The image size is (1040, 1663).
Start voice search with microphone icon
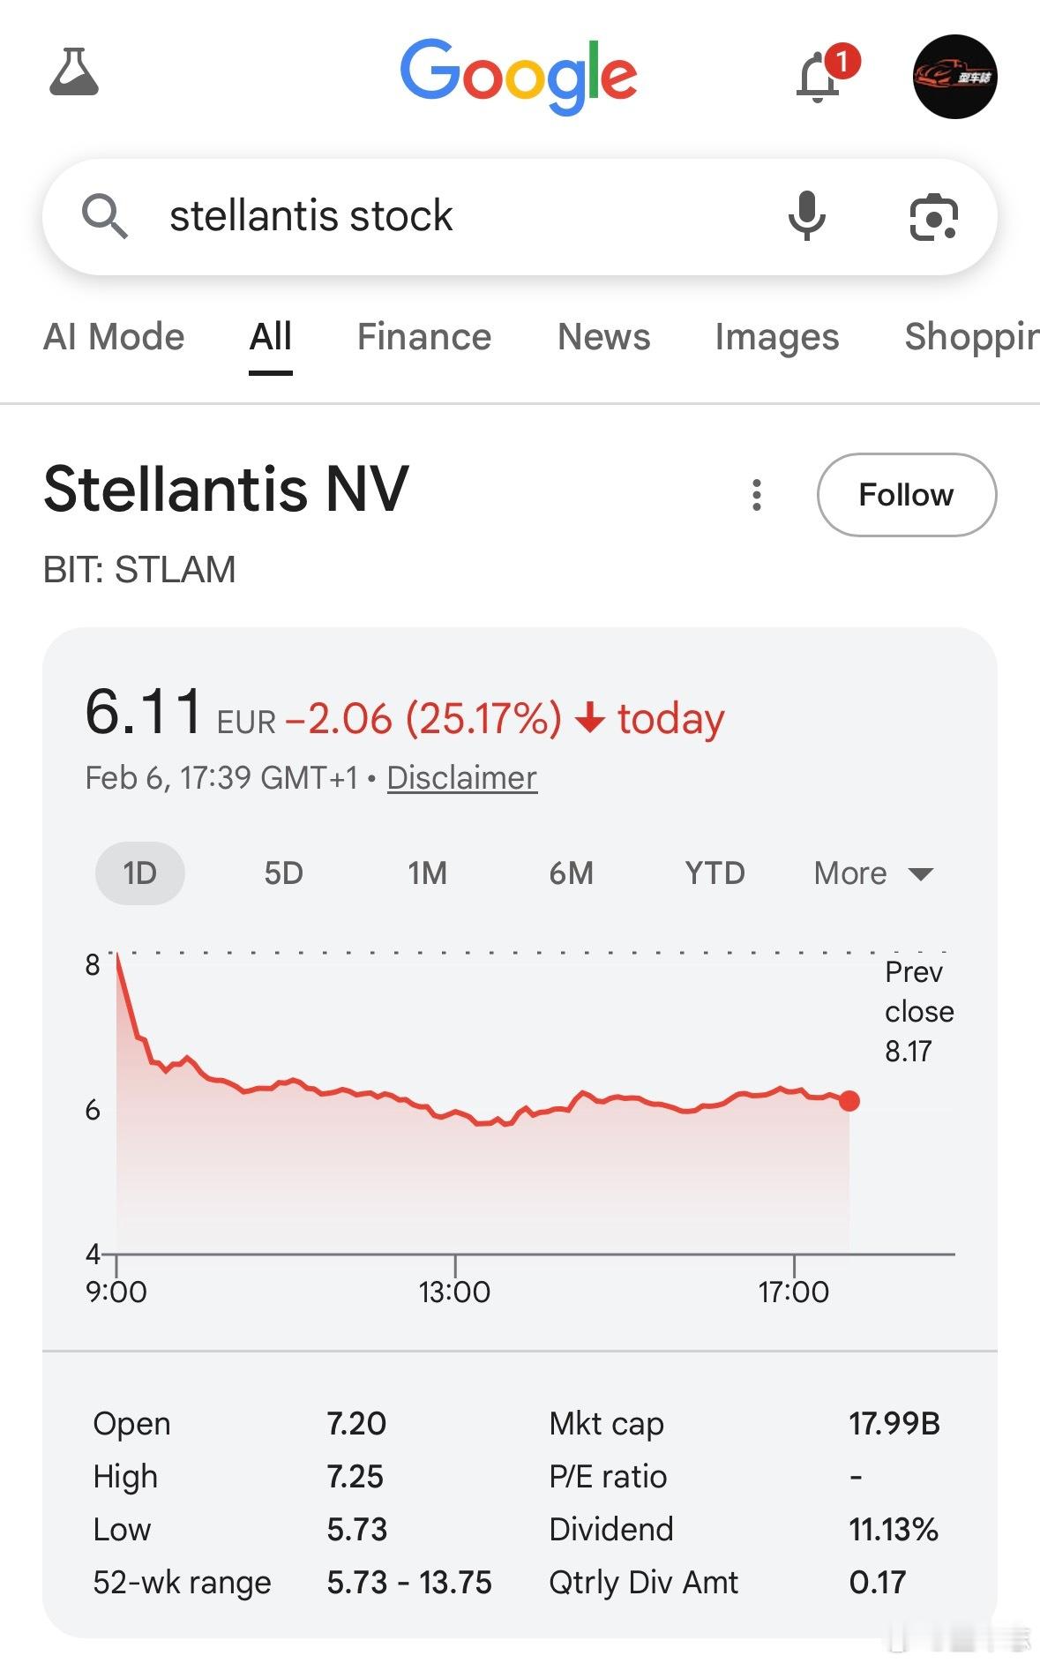pyautogui.click(x=806, y=216)
